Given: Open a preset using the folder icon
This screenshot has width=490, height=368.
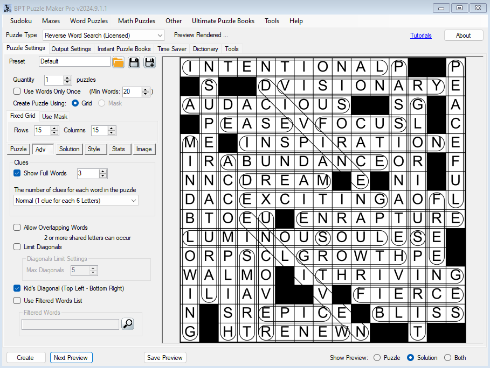Looking at the screenshot, I should click(119, 62).
